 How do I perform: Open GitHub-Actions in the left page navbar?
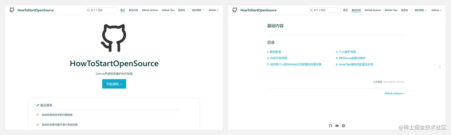(150, 10)
